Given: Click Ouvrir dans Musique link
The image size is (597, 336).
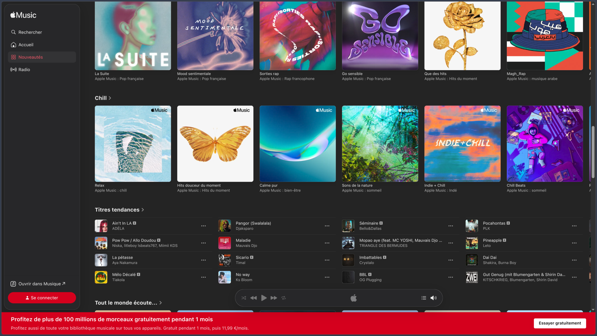Looking at the screenshot, I should click(38, 284).
